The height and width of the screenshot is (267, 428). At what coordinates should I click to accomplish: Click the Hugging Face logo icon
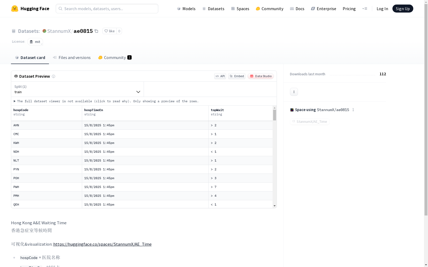(15, 9)
